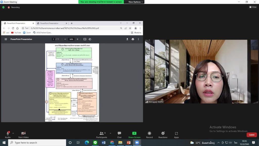The height and width of the screenshot is (146, 259).
Task: Open the View Options dropdown
Action: pyautogui.click(x=136, y=2)
